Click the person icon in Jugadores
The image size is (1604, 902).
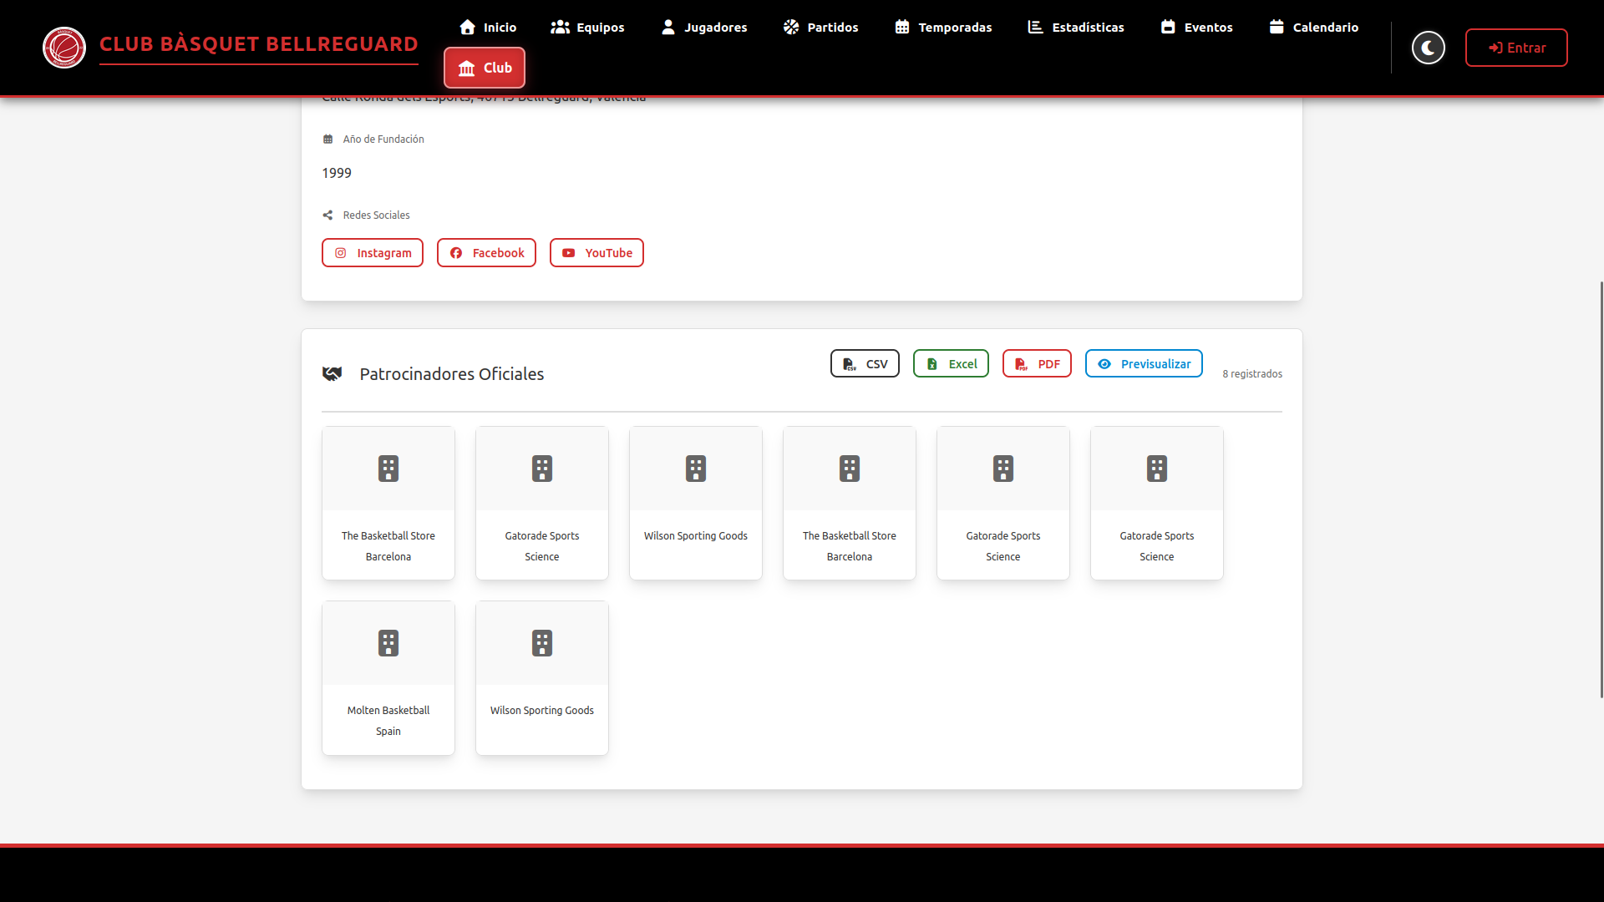coord(668,27)
